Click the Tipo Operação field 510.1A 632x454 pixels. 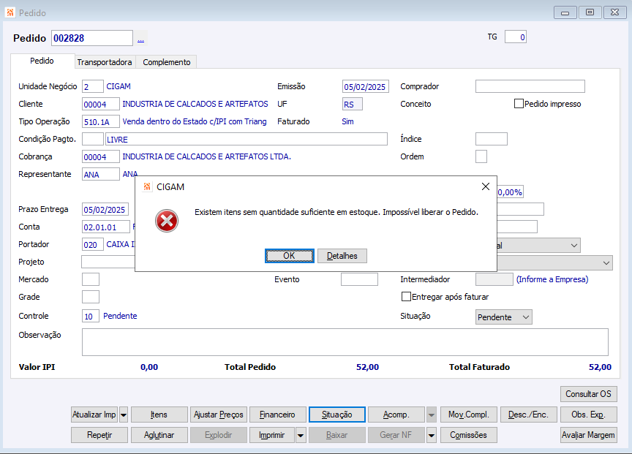(100, 121)
